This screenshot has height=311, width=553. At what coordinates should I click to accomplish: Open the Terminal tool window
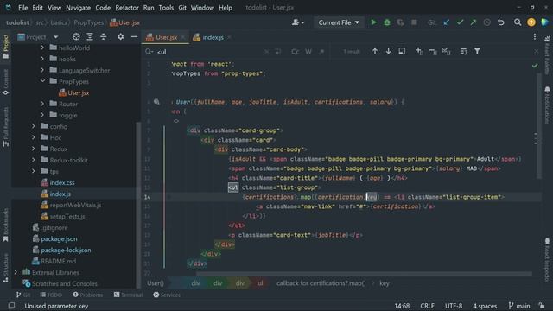click(x=128, y=295)
